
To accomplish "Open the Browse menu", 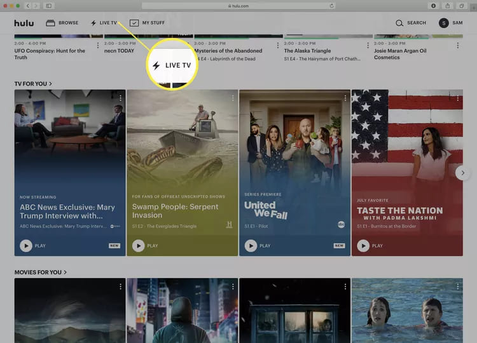I will pos(62,23).
